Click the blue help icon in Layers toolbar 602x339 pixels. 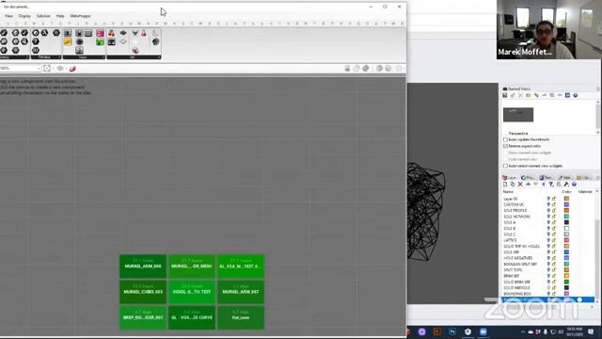tap(574, 185)
